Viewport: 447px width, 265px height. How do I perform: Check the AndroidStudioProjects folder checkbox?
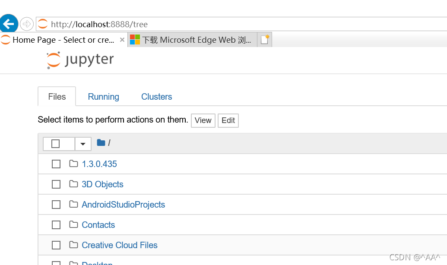point(56,205)
